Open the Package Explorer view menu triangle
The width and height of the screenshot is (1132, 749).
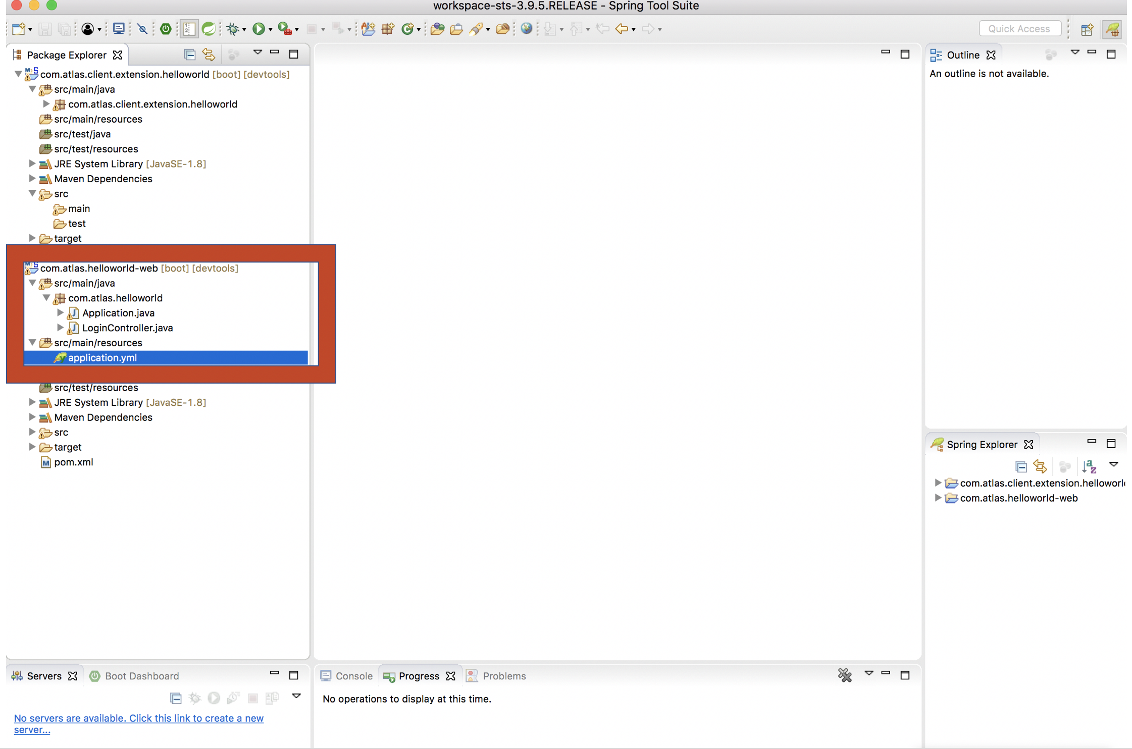click(258, 52)
